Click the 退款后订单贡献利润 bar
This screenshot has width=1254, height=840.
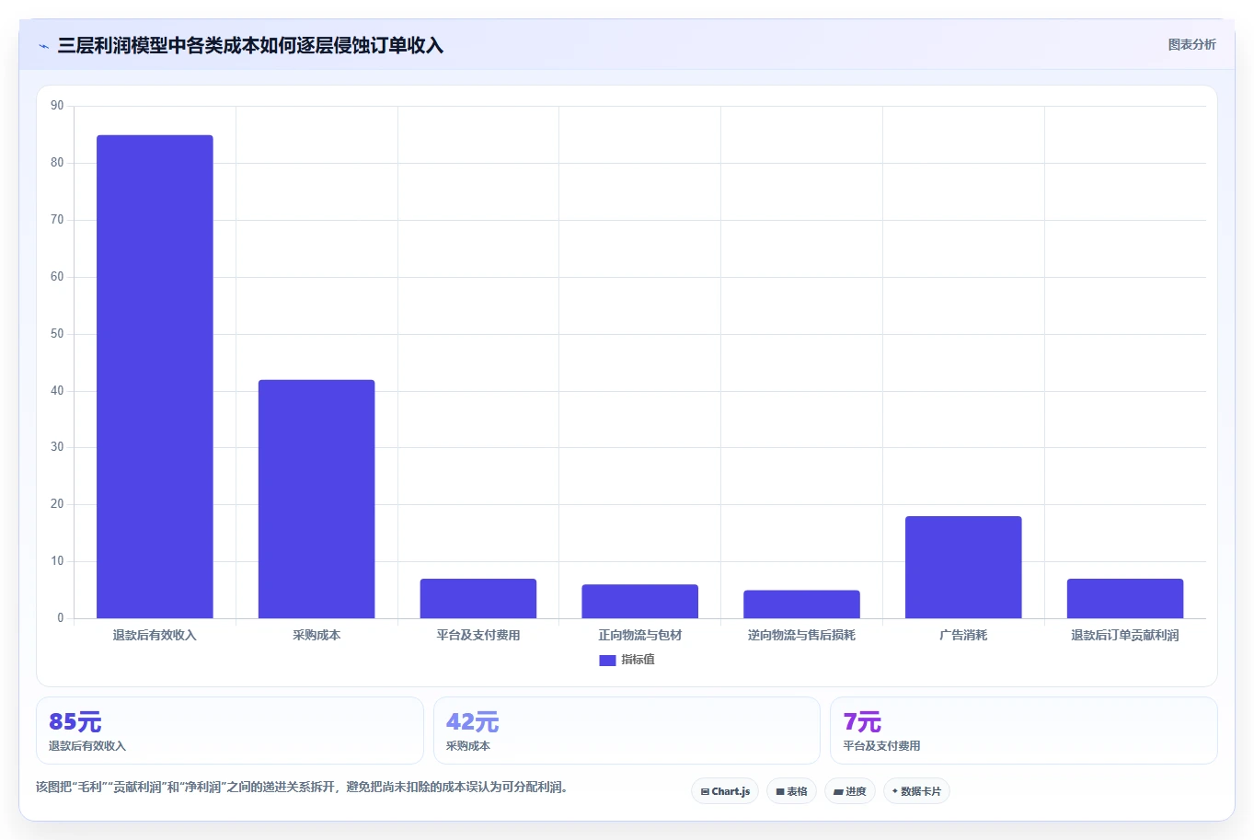1125,598
